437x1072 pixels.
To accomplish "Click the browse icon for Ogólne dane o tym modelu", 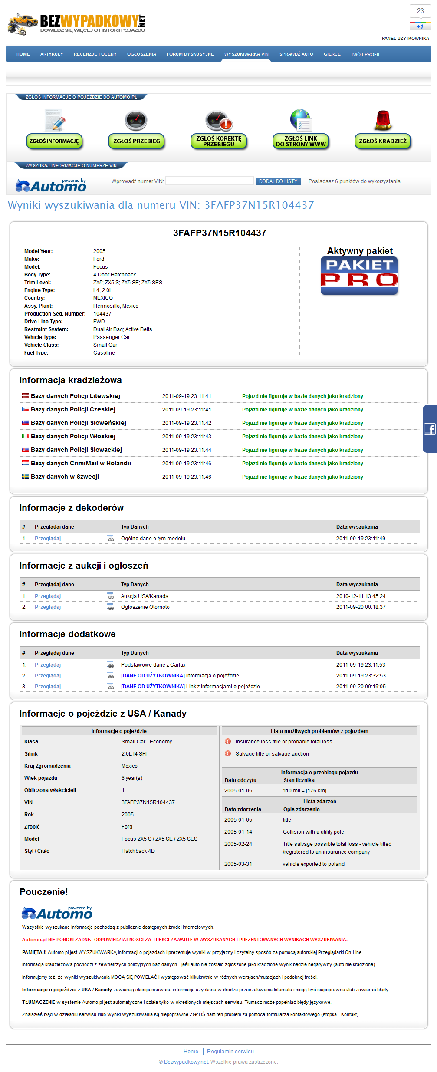I will [110, 538].
